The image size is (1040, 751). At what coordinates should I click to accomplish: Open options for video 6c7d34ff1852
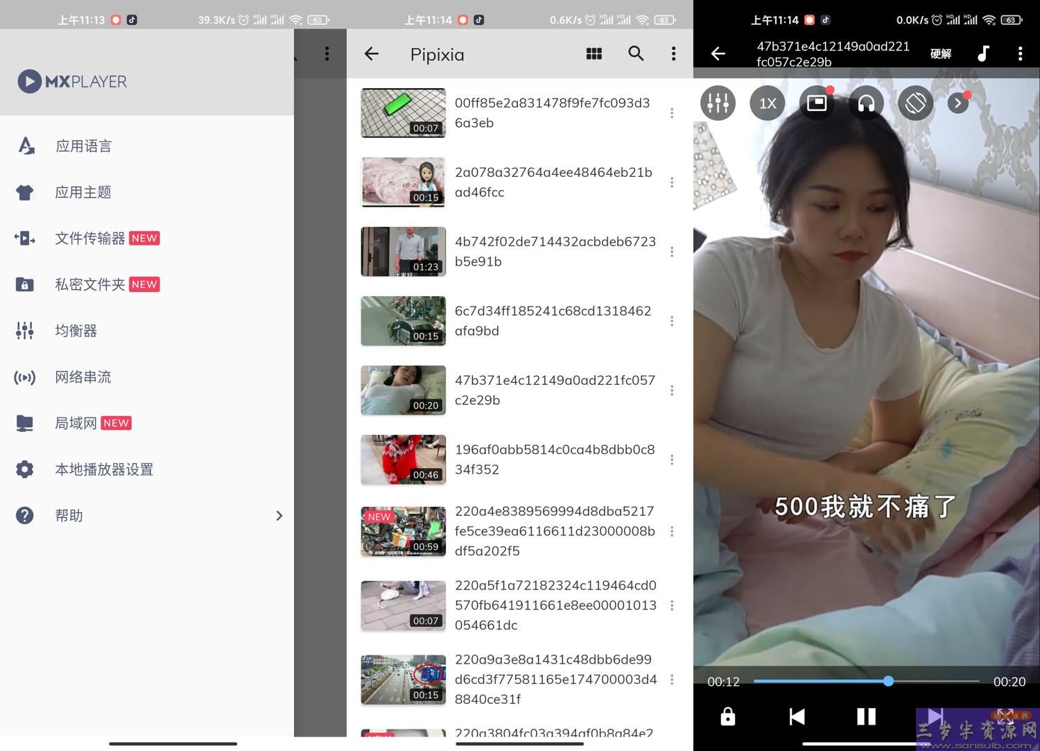click(672, 321)
